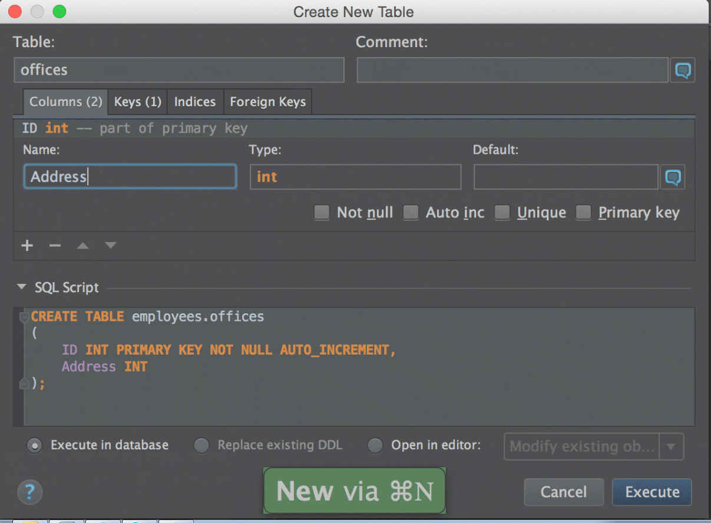
Task: Tick the Auto inc checkbox
Action: click(411, 213)
